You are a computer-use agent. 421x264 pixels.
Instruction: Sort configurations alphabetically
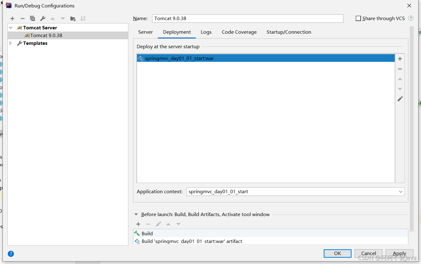pos(83,19)
